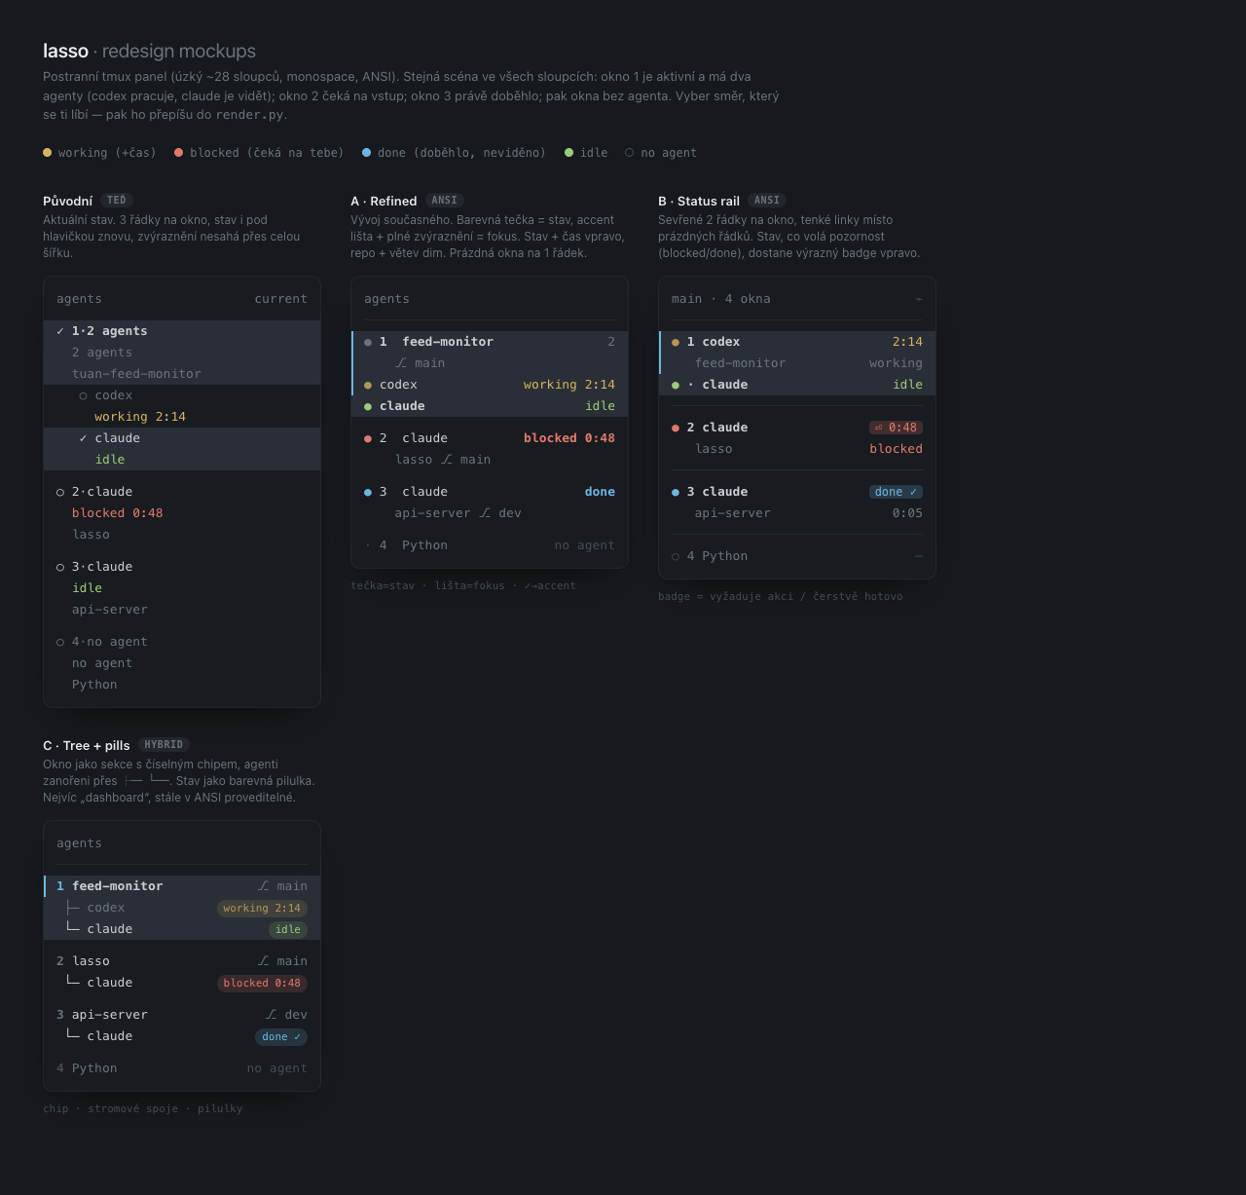Click the red dot before 2 claude in panel A
The image size is (1246, 1195).
click(x=368, y=438)
